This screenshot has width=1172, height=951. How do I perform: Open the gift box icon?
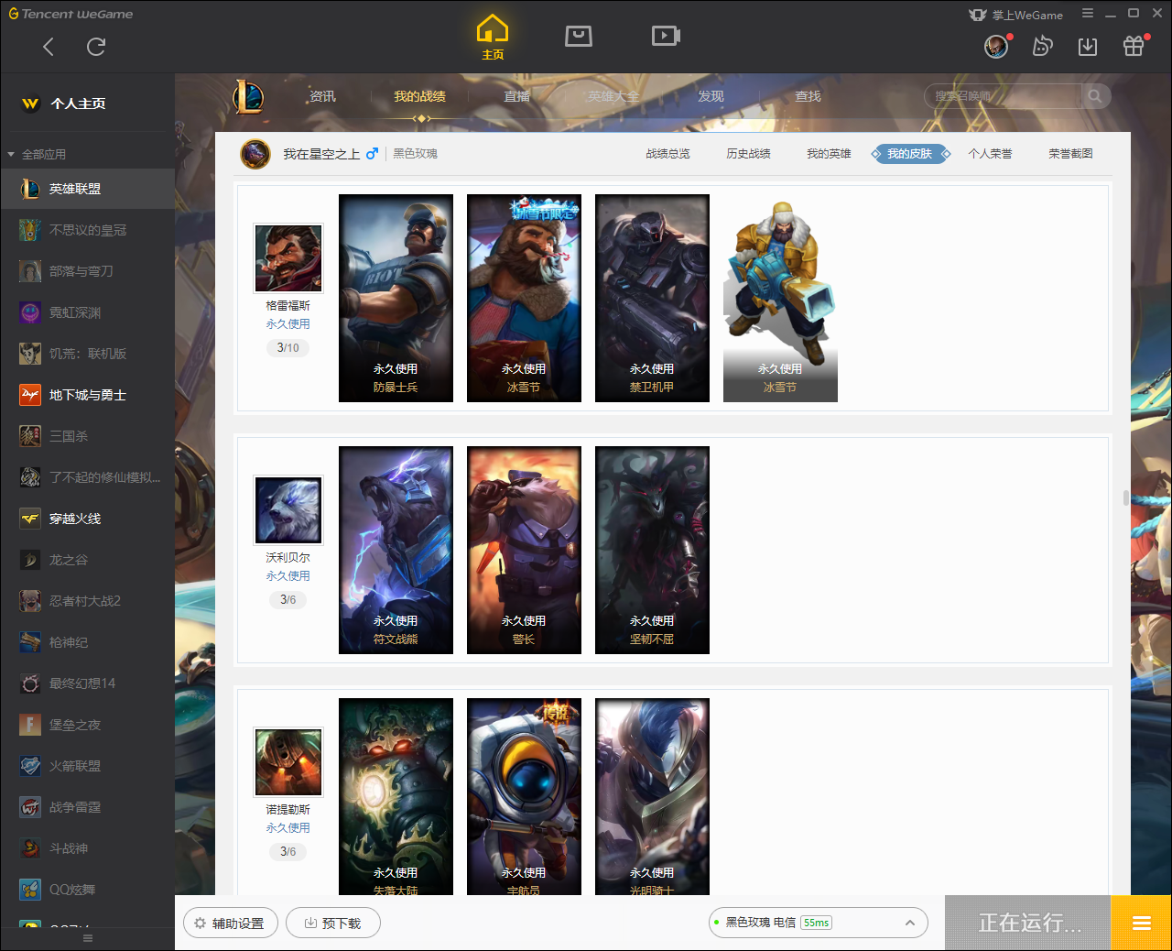1134,46
